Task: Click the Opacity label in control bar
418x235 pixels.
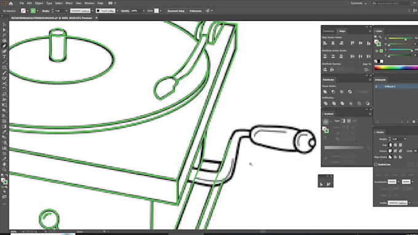Action: (125, 11)
